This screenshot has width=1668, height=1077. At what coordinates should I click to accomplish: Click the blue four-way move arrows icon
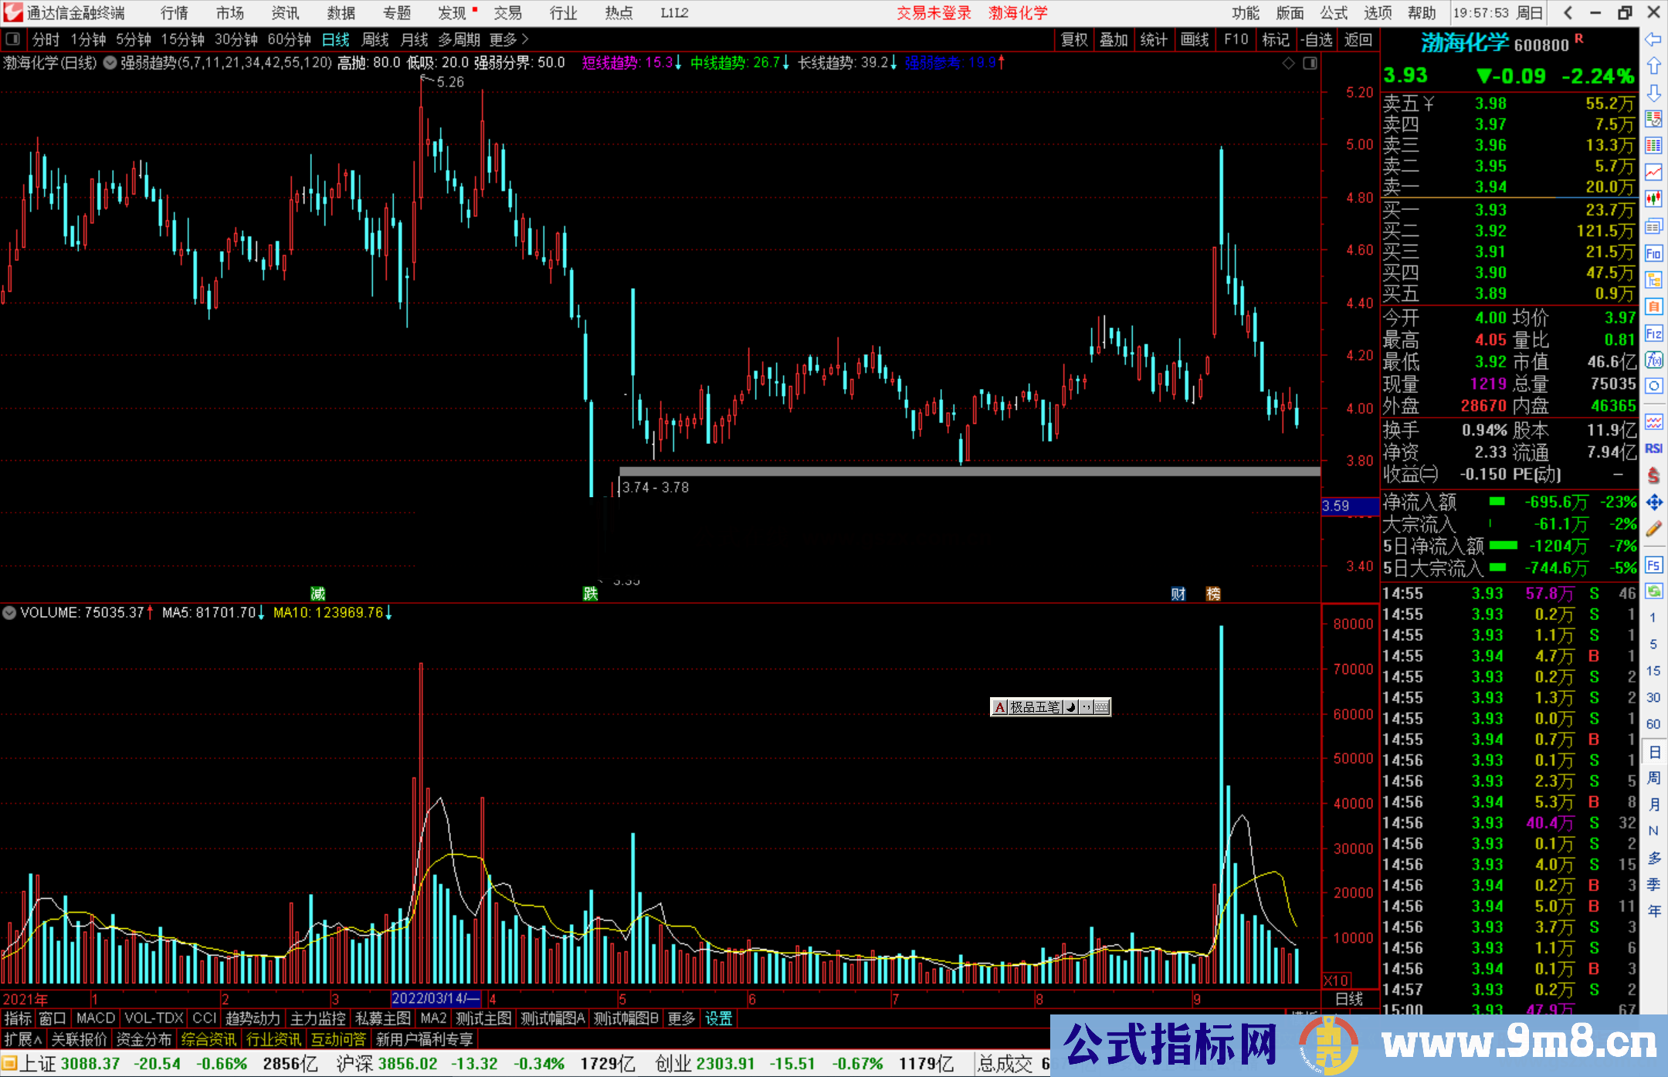tap(1653, 503)
